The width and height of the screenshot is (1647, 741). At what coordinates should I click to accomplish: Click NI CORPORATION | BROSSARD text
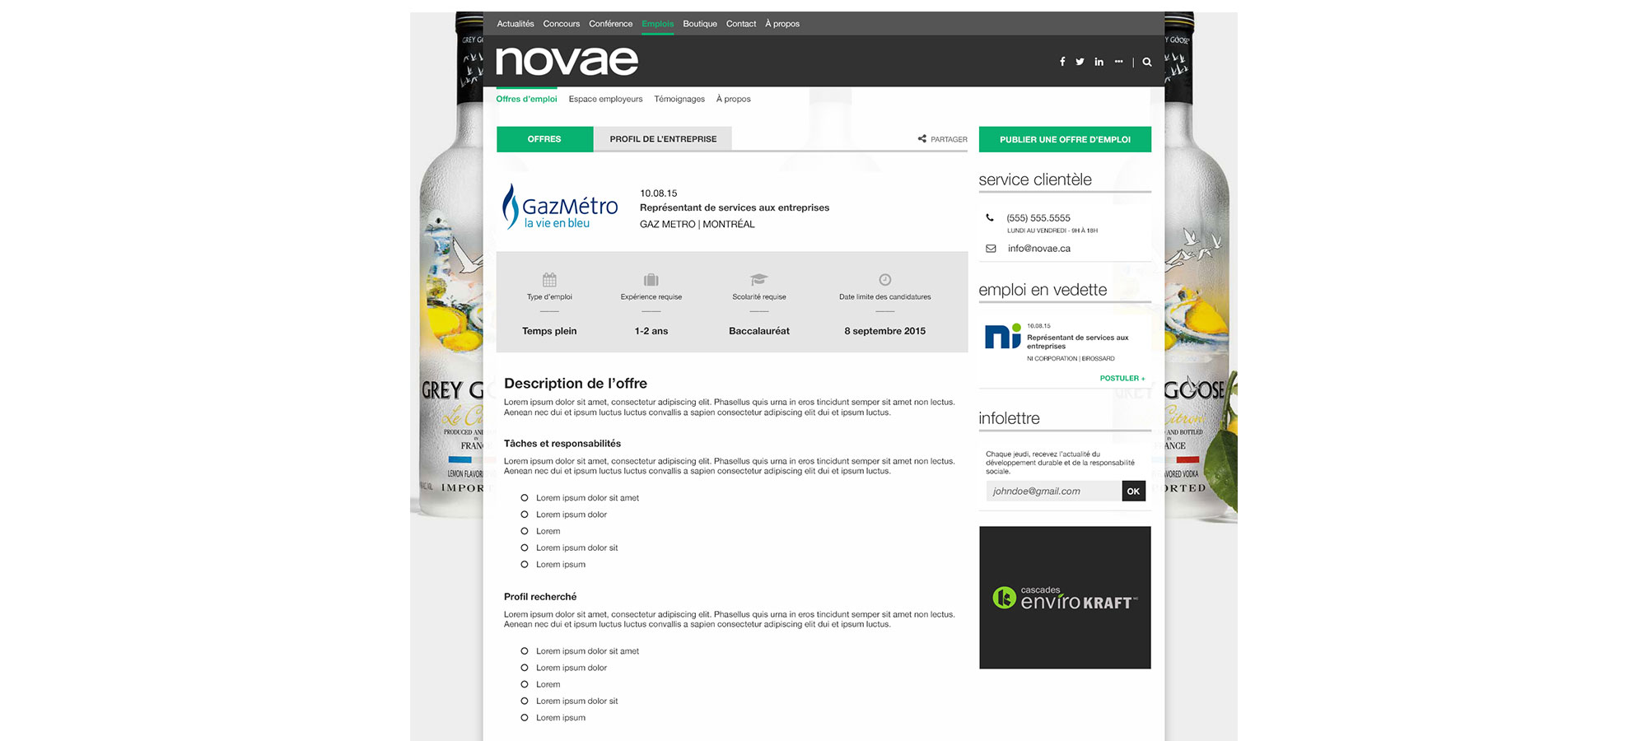coord(1071,359)
